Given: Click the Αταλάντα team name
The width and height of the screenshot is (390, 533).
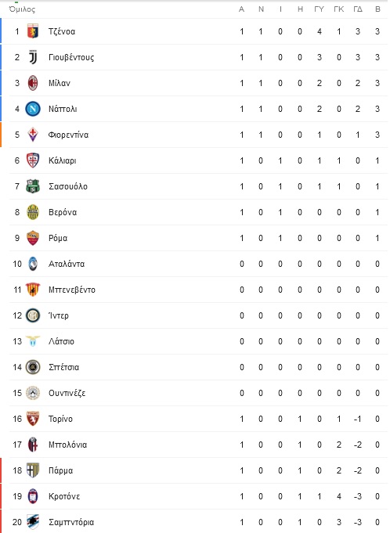Looking at the screenshot, I should 67,264.
